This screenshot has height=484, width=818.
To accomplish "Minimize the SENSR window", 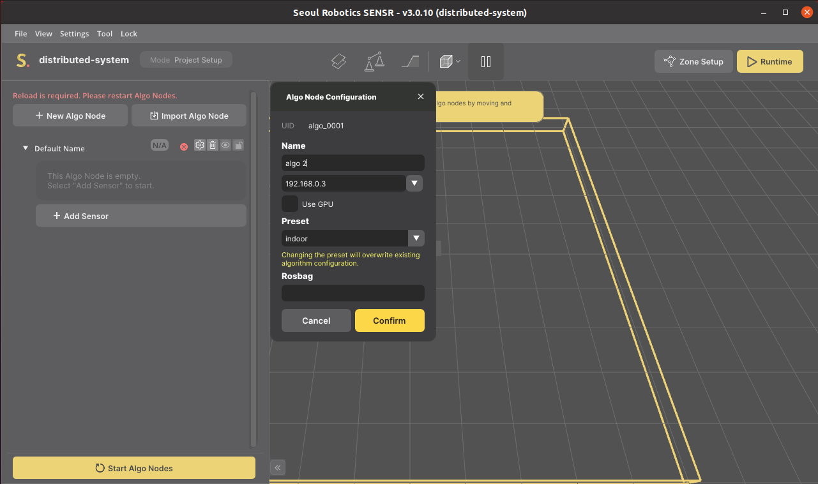I will tap(764, 12).
